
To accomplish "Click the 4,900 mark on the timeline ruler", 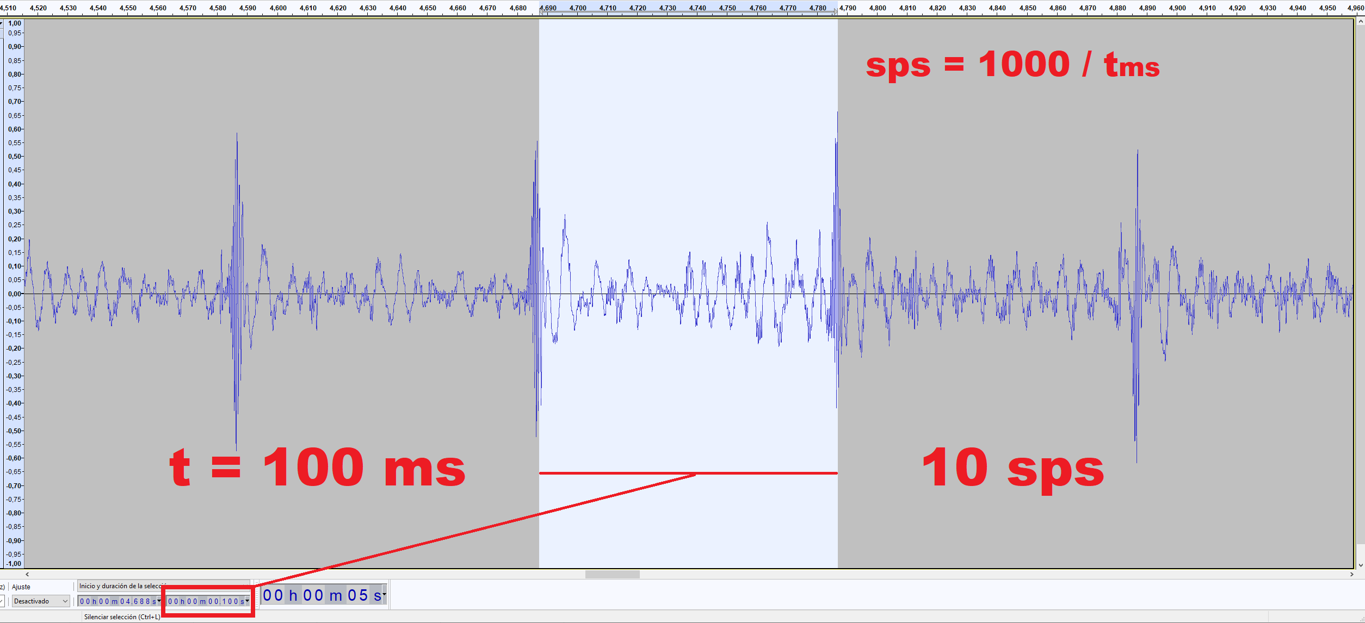I will [x=1177, y=8].
